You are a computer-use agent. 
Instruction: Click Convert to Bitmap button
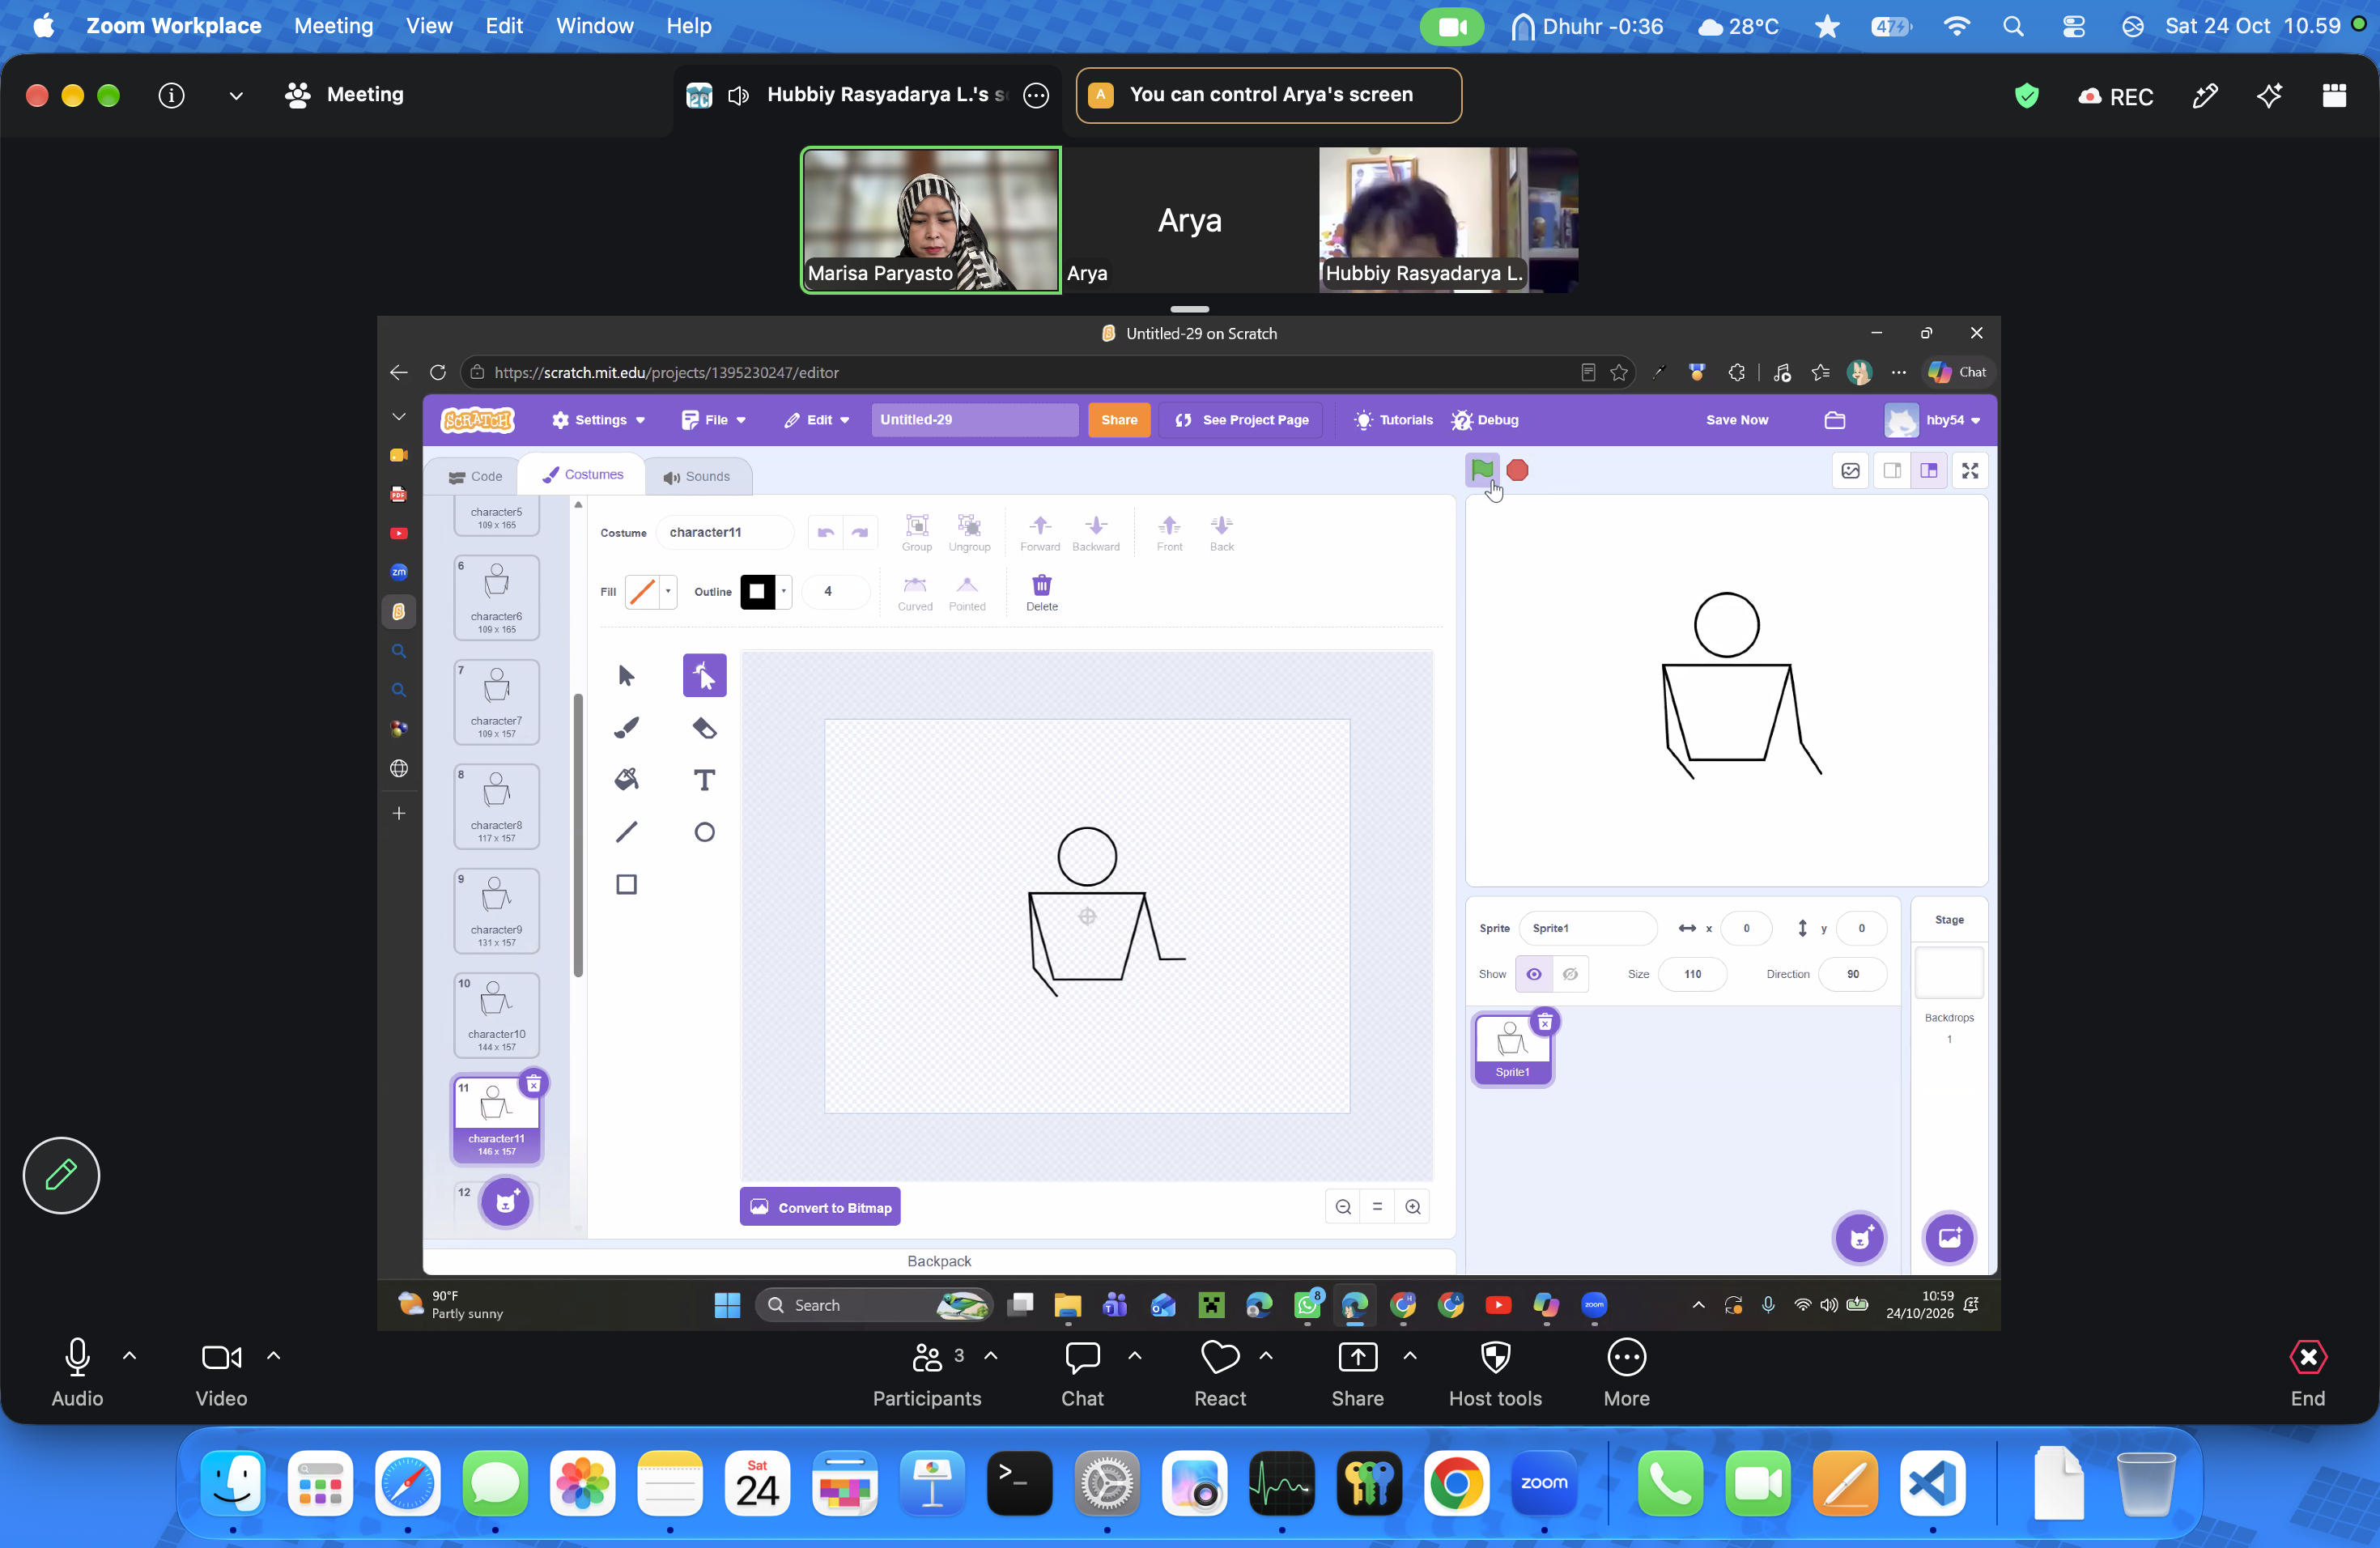[x=820, y=1207]
